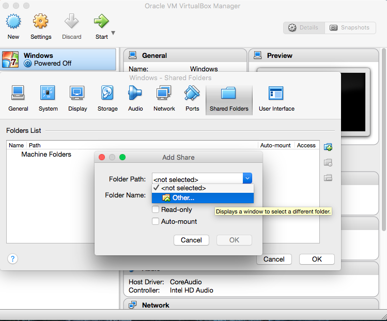Image resolution: width=387 pixels, height=321 pixels.
Task: Enable the Read-only checkbox
Action: (x=156, y=209)
